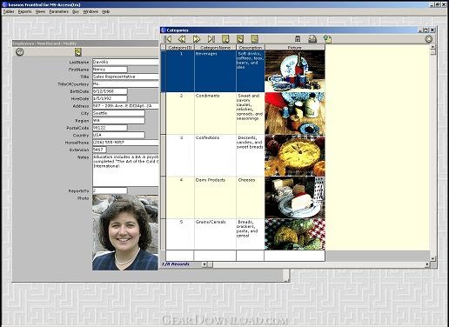Click the printer icon in Categories toolbar
The width and height of the screenshot is (449, 327).
coord(312,39)
